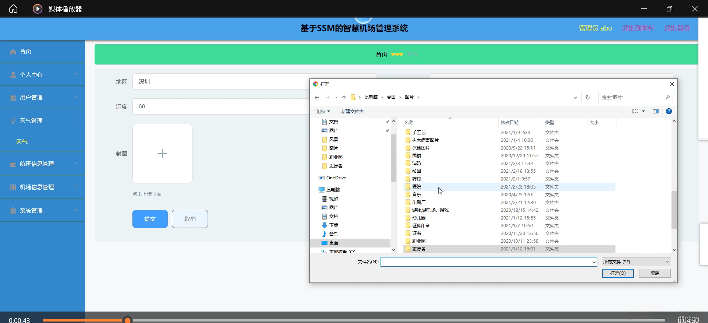Open the 组织 dropdown menu
Viewport: 708px width, 323px height.
pos(323,111)
